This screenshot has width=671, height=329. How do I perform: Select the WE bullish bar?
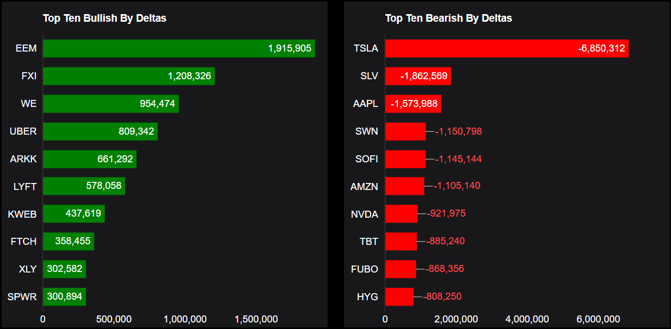[x=111, y=104]
